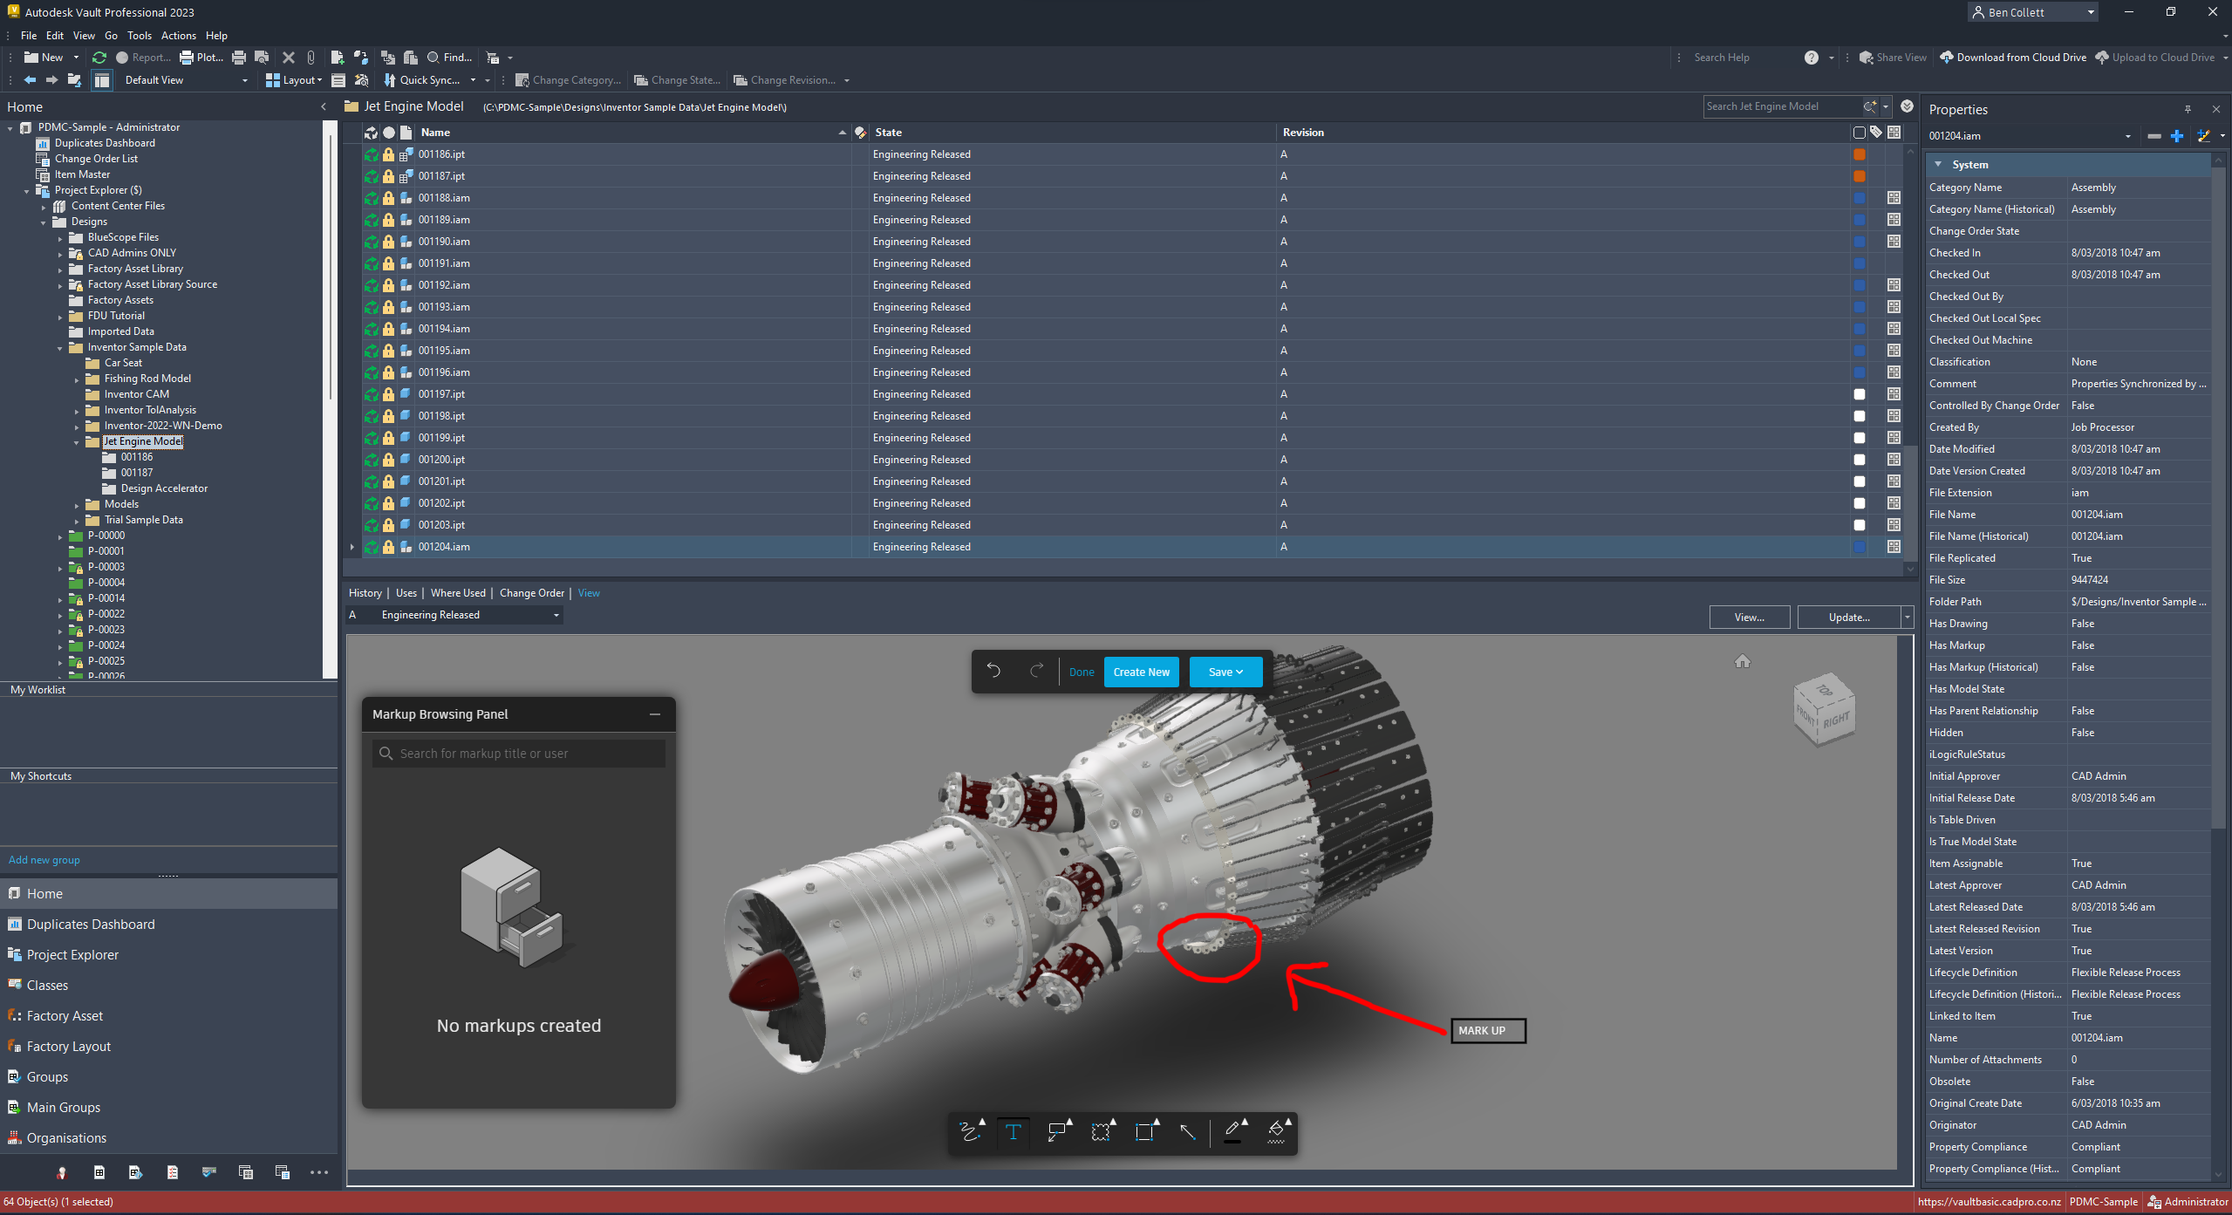Refresh the vault view
The height and width of the screenshot is (1215, 2232).
99,58
